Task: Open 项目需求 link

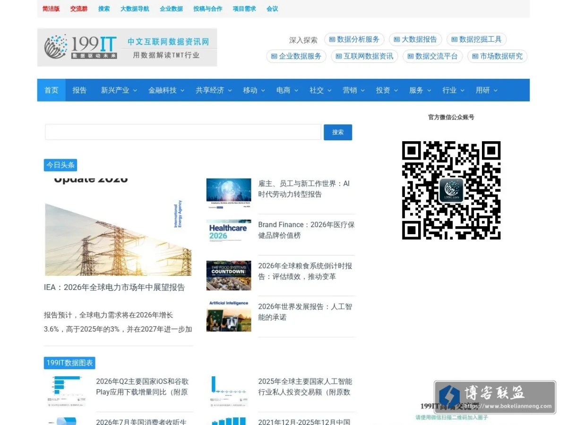Action: click(244, 8)
